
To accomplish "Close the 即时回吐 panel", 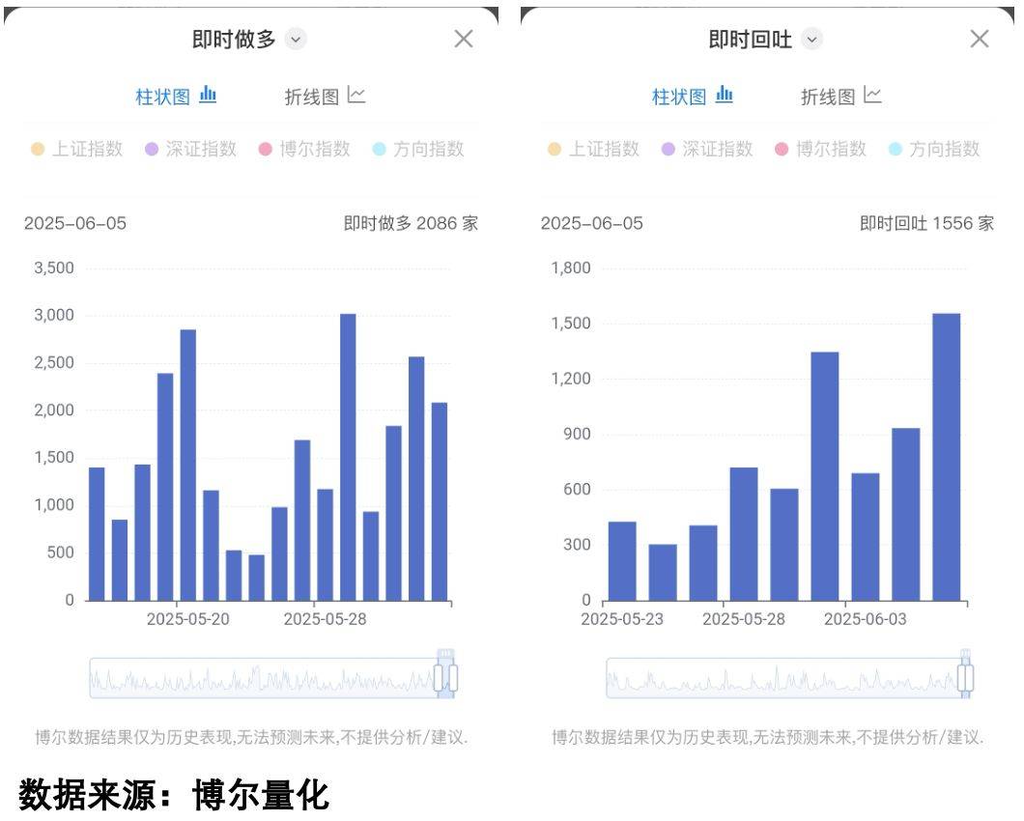I will (980, 39).
